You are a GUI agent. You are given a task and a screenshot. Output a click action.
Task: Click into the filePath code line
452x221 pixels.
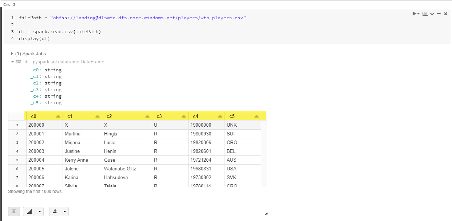point(132,18)
